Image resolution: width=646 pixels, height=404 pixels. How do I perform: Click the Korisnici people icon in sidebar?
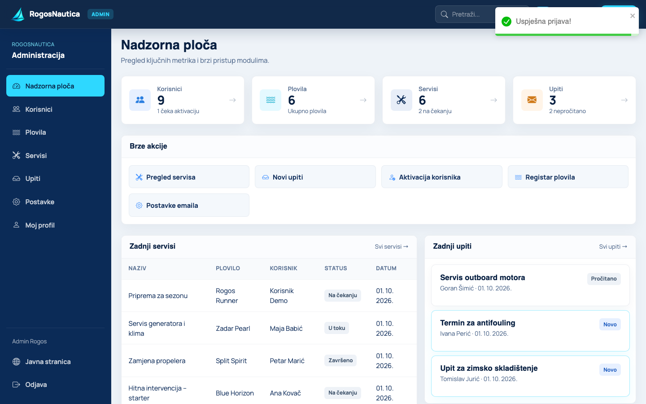pos(16,109)
